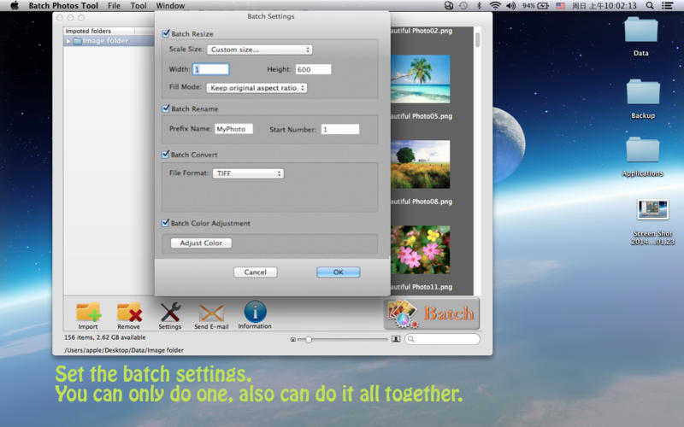This screenshot has height=427, width=684.
Task: Click the Photo11.png file name
Action: click(422, 287)
